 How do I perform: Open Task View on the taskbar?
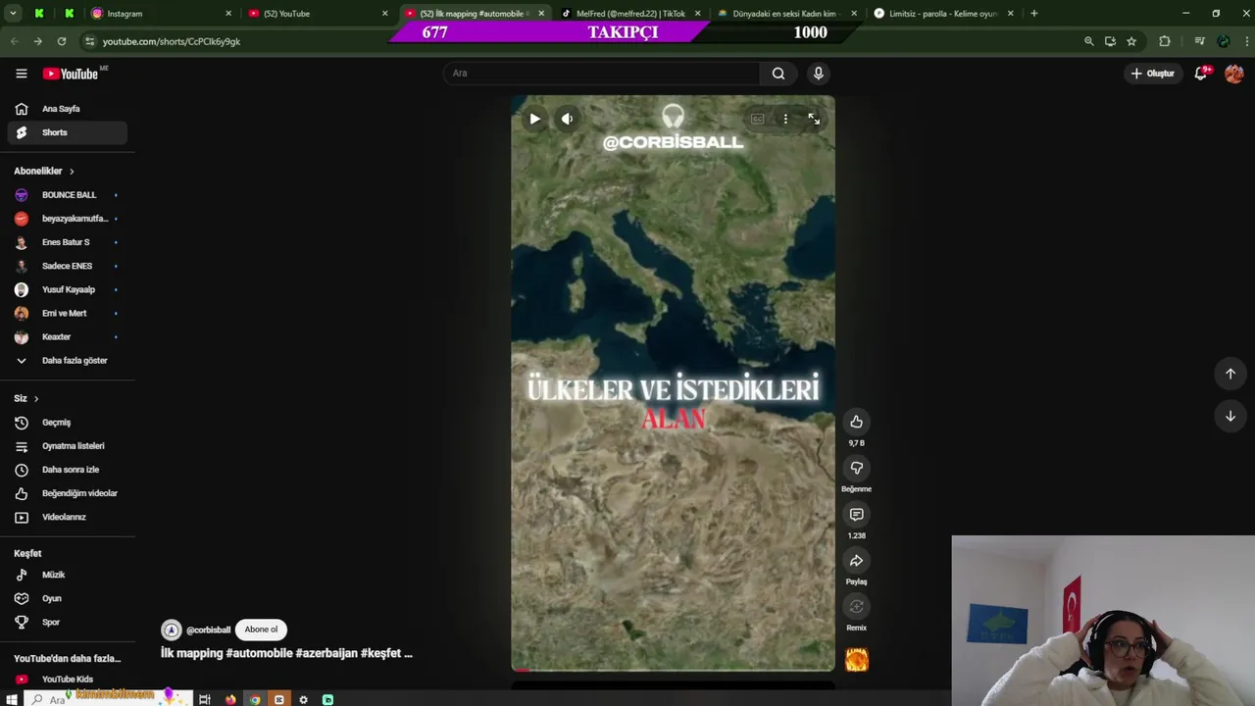click(204, 699)
